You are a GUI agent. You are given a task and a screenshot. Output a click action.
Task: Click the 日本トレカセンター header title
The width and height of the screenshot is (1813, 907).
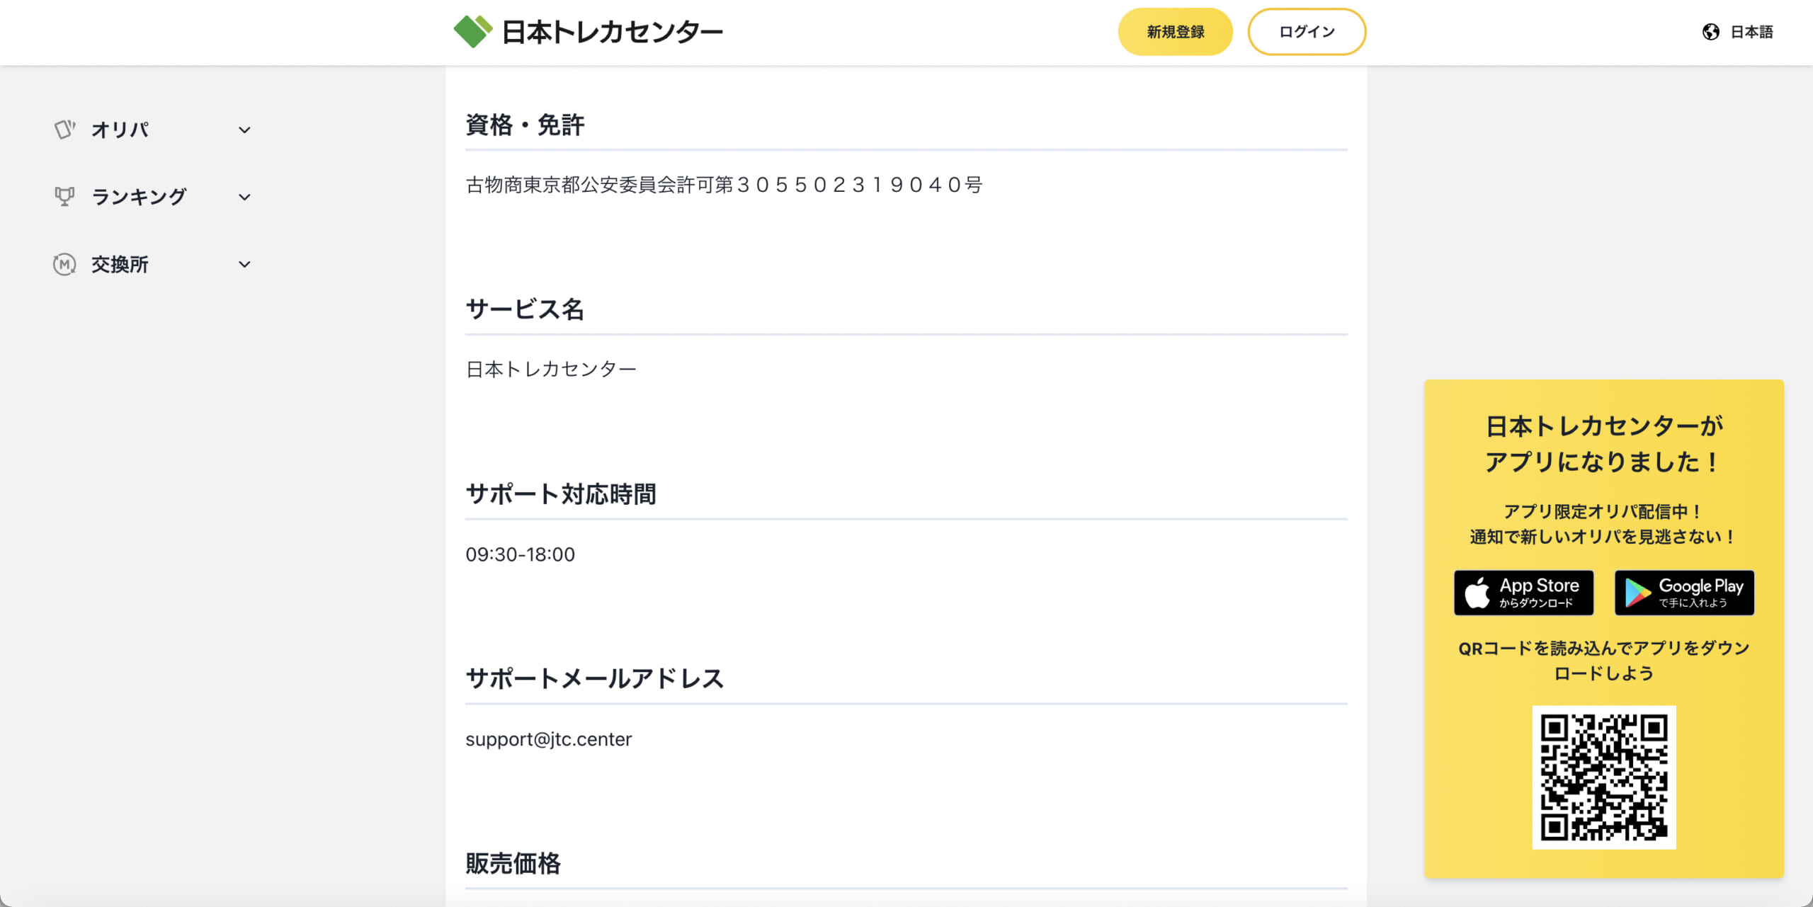tap(613, 32)
